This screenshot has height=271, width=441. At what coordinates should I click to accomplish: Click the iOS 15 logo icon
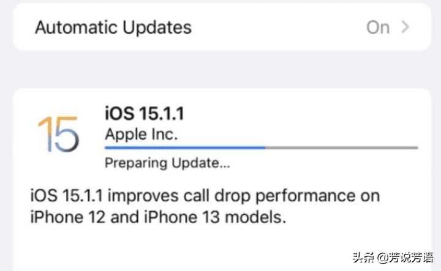(x=59, y=134)
